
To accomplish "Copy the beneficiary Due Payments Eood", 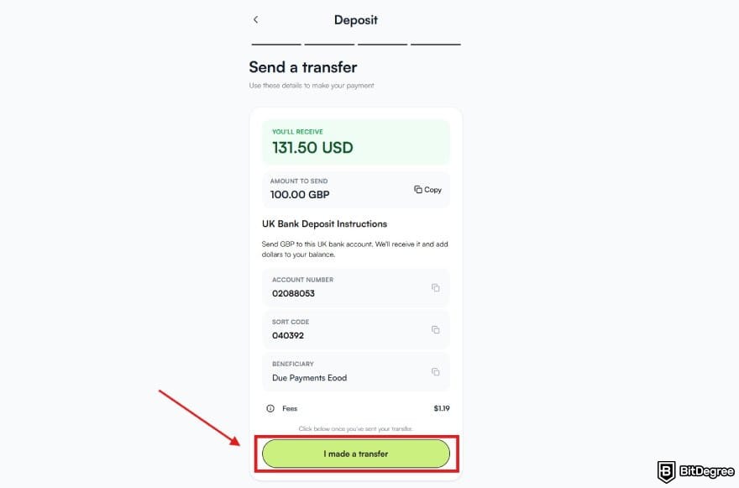I will [x=436, y=371].
